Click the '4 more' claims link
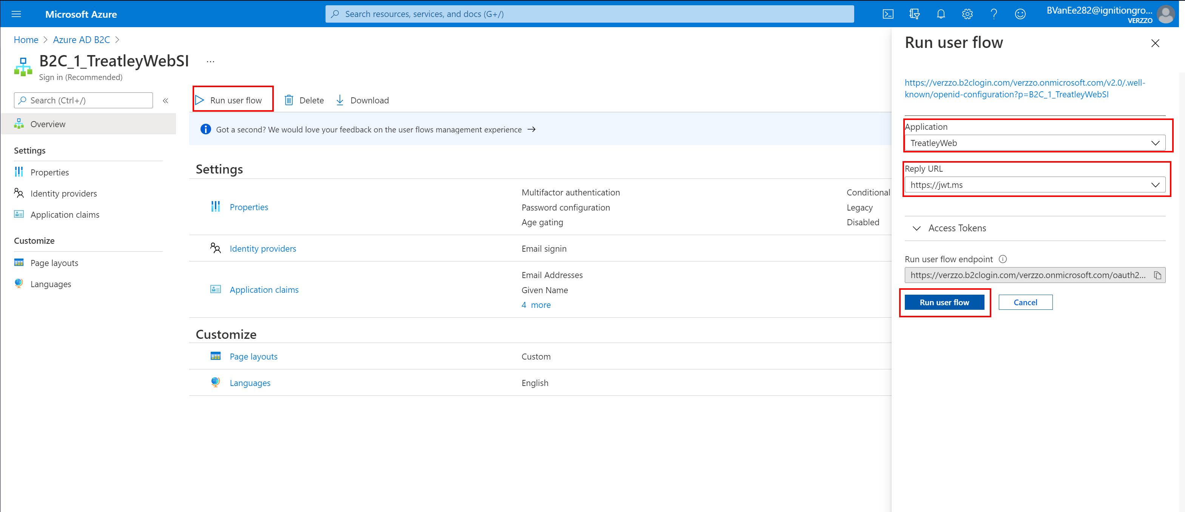Image resolution: width=1185 pixels, height=512 pixels. click(x=536, y=305)
